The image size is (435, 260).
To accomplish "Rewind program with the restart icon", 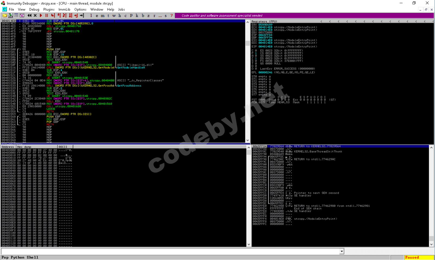I will point(29,16).
